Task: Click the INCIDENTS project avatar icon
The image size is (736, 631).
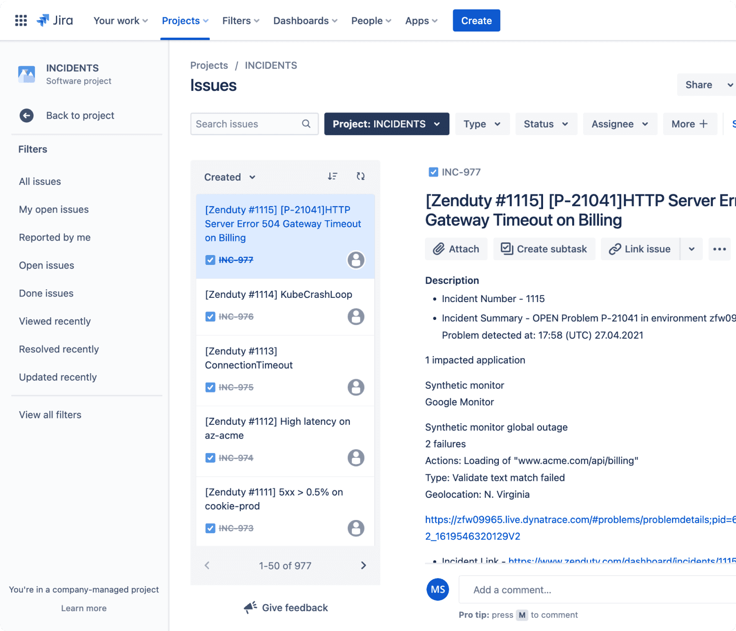Action: 27,74
